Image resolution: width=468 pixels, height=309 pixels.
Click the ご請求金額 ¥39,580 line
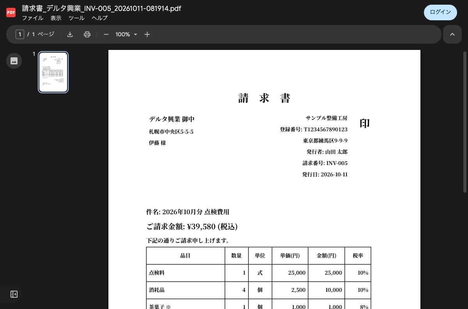click(x=192, y=226)
